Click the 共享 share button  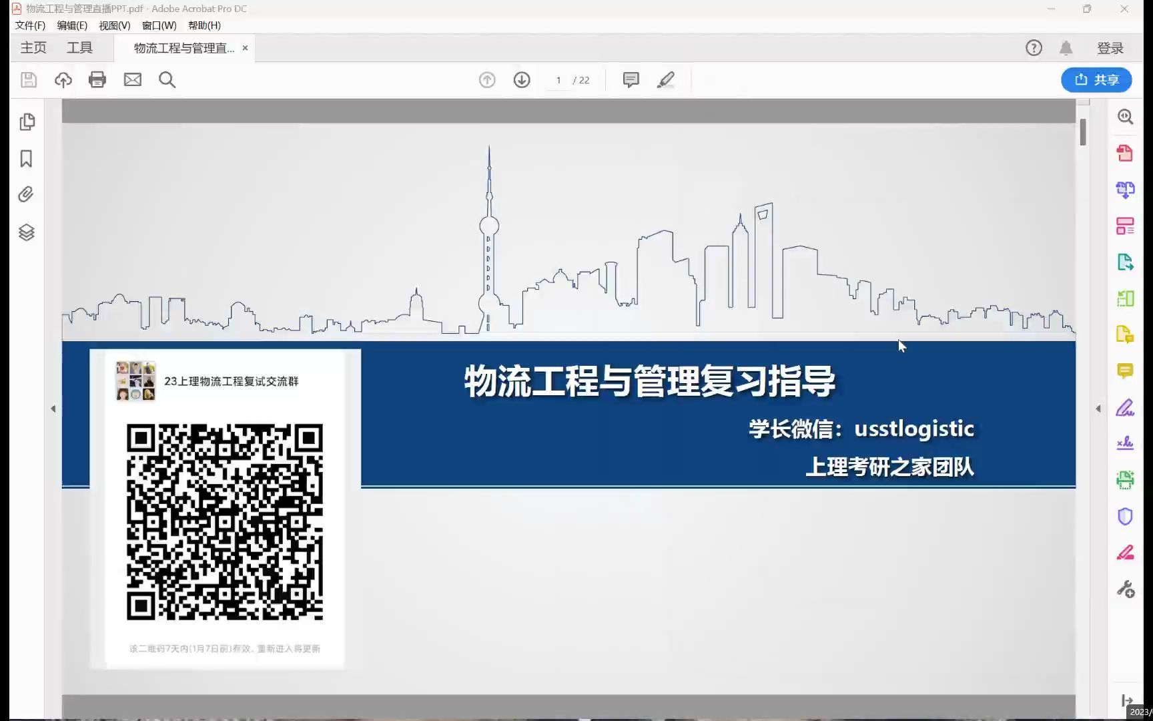[1096, 80]
